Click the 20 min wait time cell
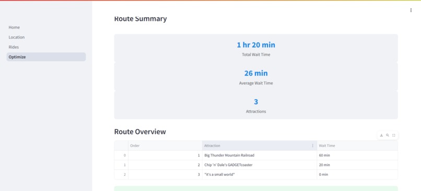The image size is (421, 191). pos(357,165)
